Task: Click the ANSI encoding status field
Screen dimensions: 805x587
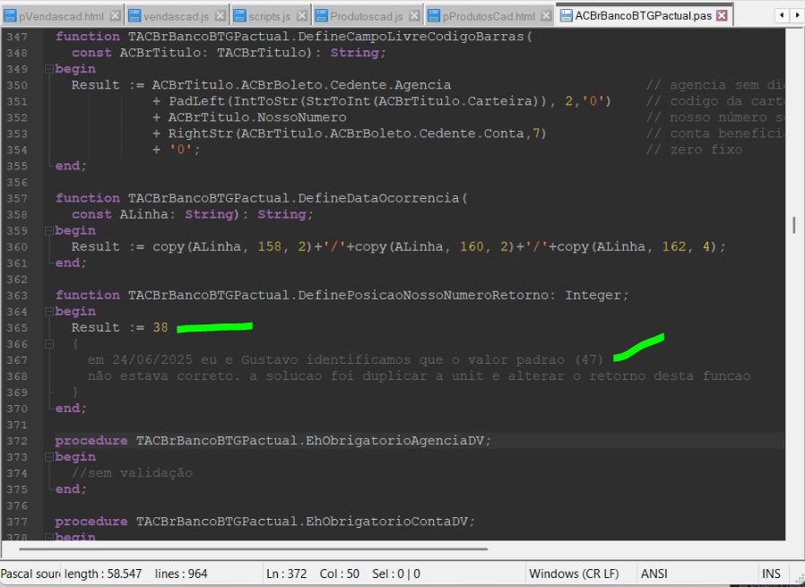Action: 654,574
